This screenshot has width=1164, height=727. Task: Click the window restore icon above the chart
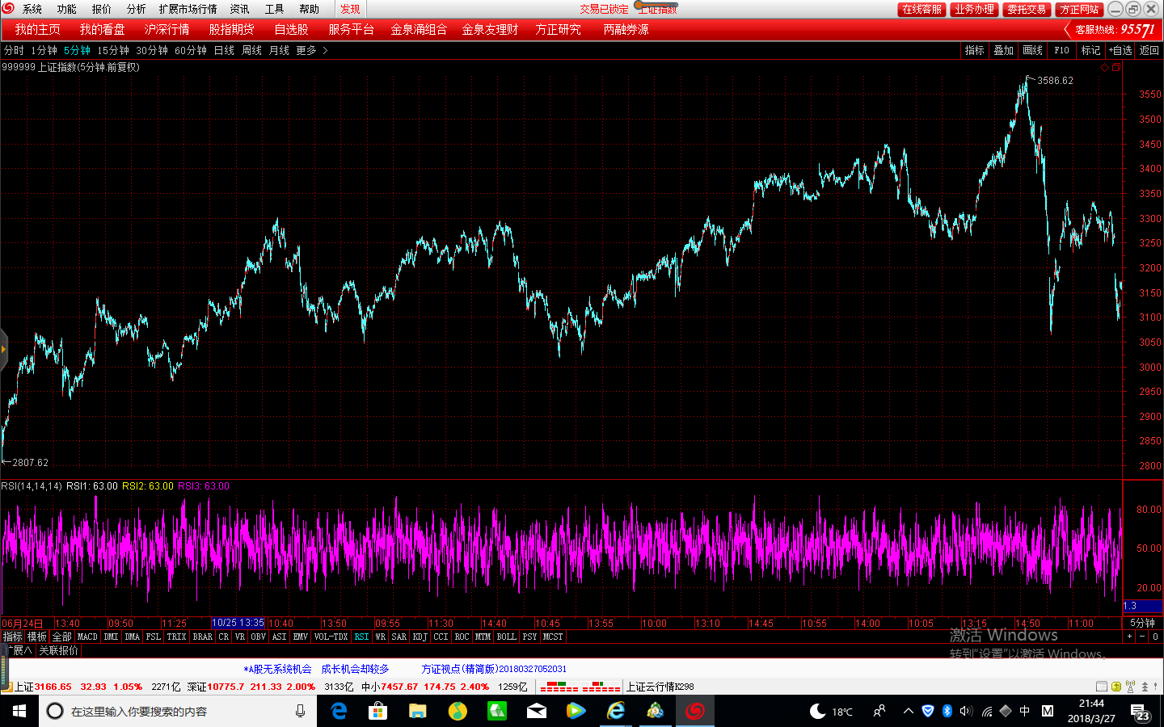point(1116,68)
